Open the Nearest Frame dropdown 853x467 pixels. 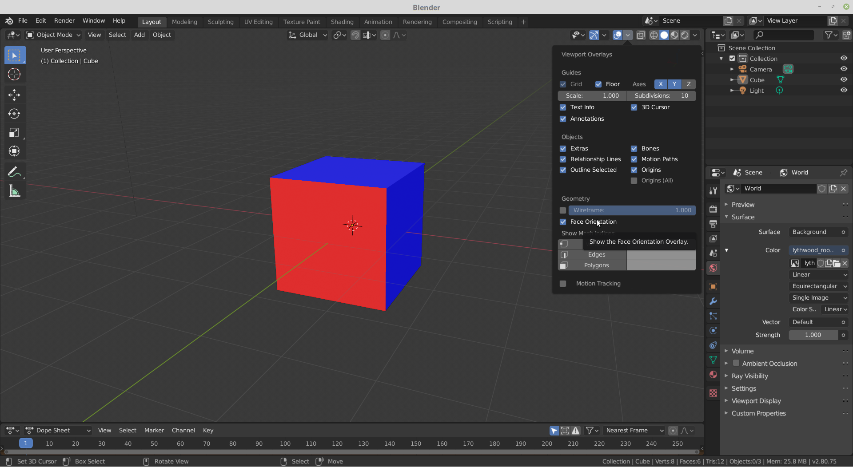coord(634,430)
